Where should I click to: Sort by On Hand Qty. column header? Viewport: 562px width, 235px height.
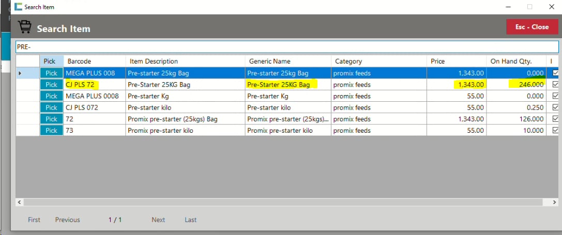511,61
